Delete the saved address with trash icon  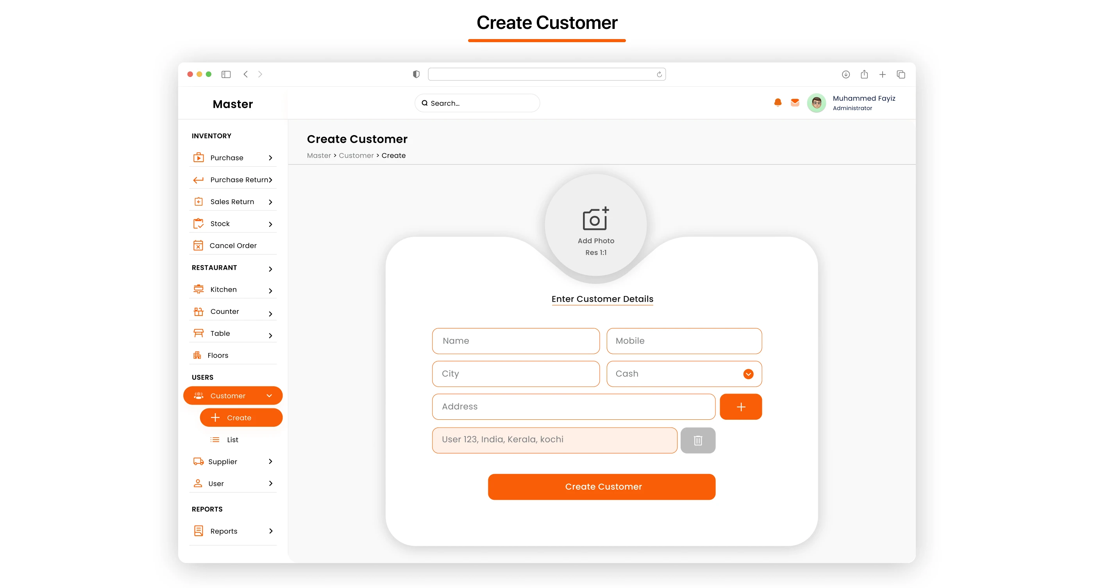(697, 440)
